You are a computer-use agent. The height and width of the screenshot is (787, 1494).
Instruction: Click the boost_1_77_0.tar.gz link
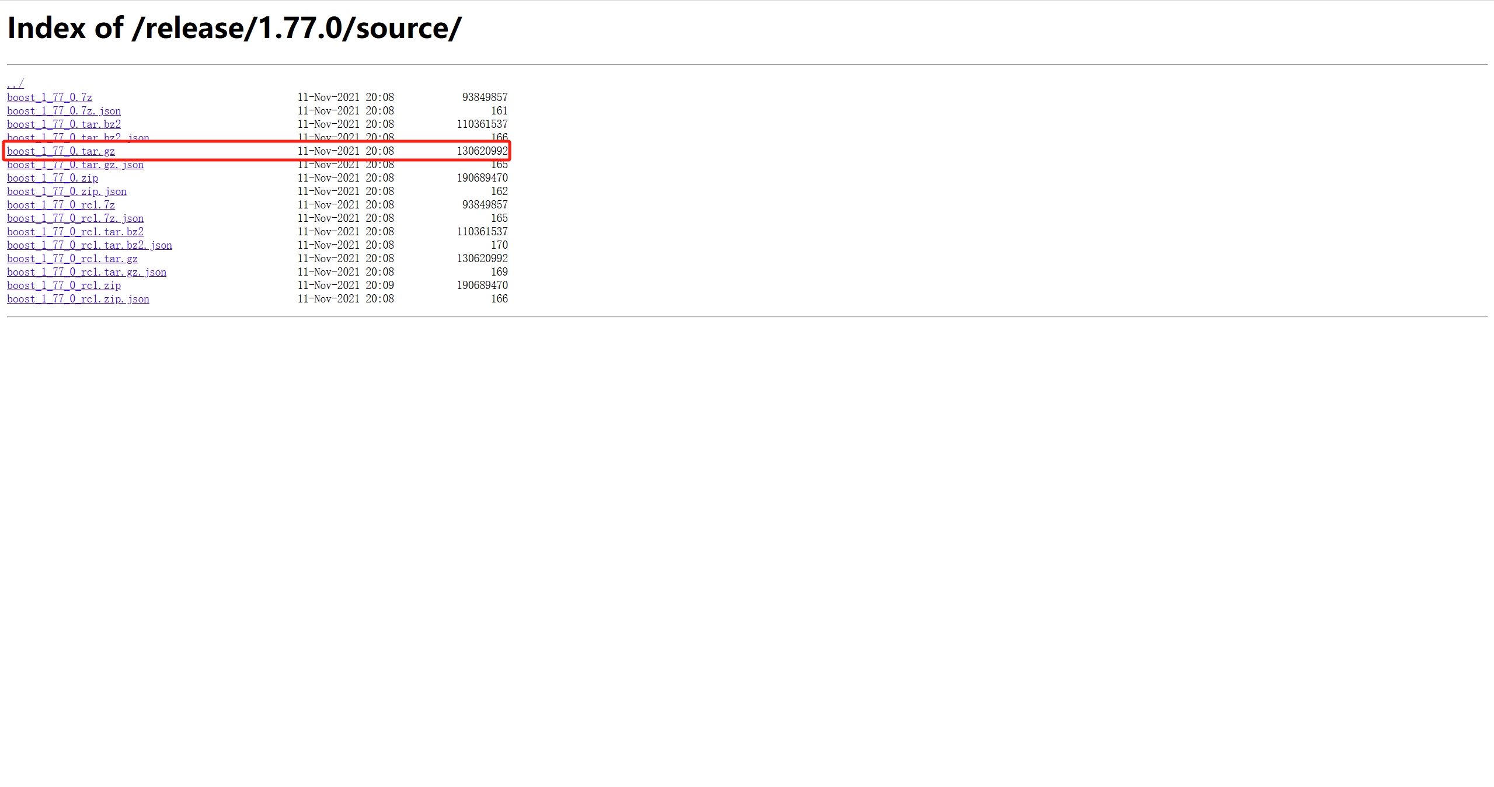tap(61, 151)
